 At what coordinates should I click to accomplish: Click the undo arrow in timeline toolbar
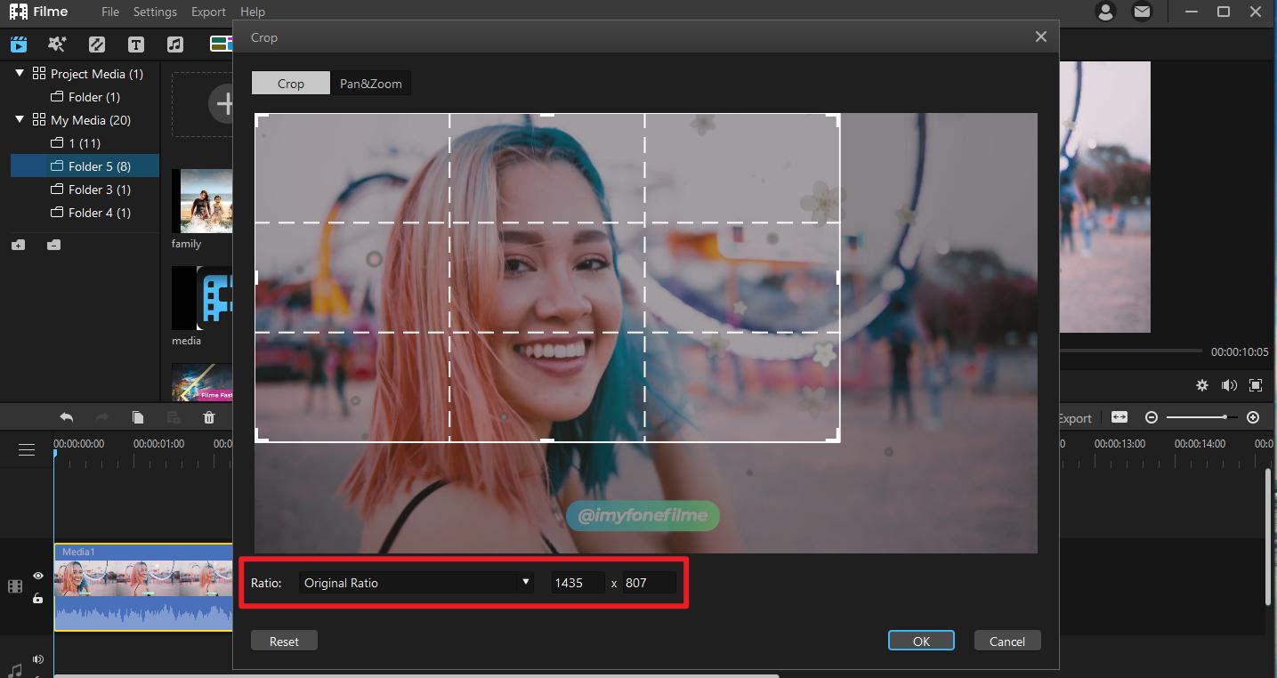click(x=67, y=417)
